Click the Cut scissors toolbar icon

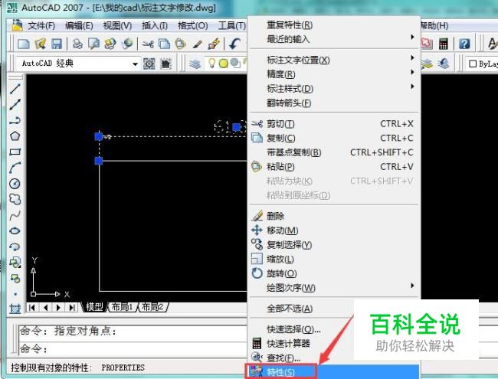(148, 44)
